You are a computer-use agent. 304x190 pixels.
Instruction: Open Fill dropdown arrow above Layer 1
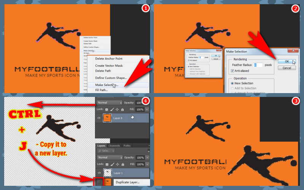[147, 164]
